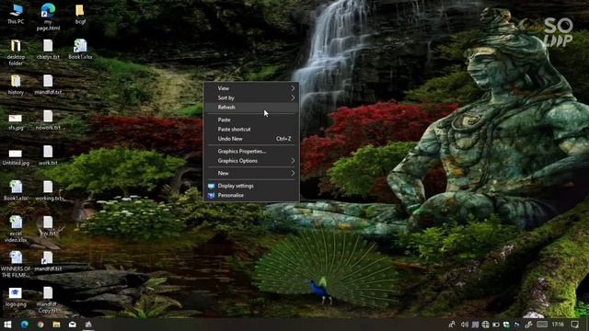Viewport: 589px width, 331px height.
Task: Launch Microsoft Edge from the taskbar
Action: [x=25, y=325]
